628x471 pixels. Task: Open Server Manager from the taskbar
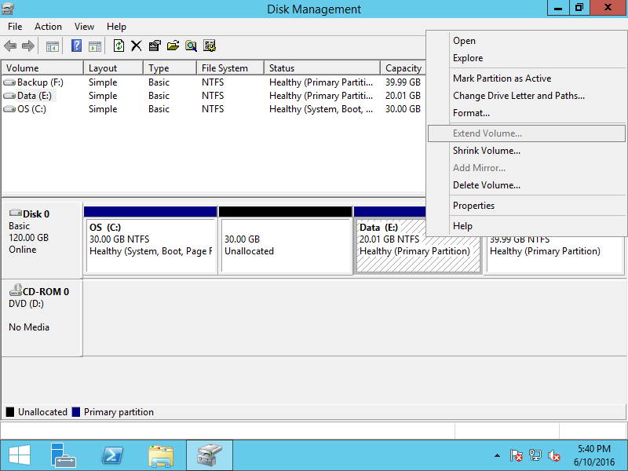[x=63, y=455]
